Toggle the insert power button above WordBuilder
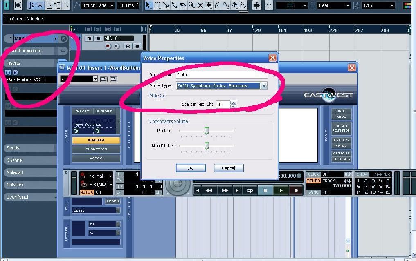416x261 pixels. [8, 72]
